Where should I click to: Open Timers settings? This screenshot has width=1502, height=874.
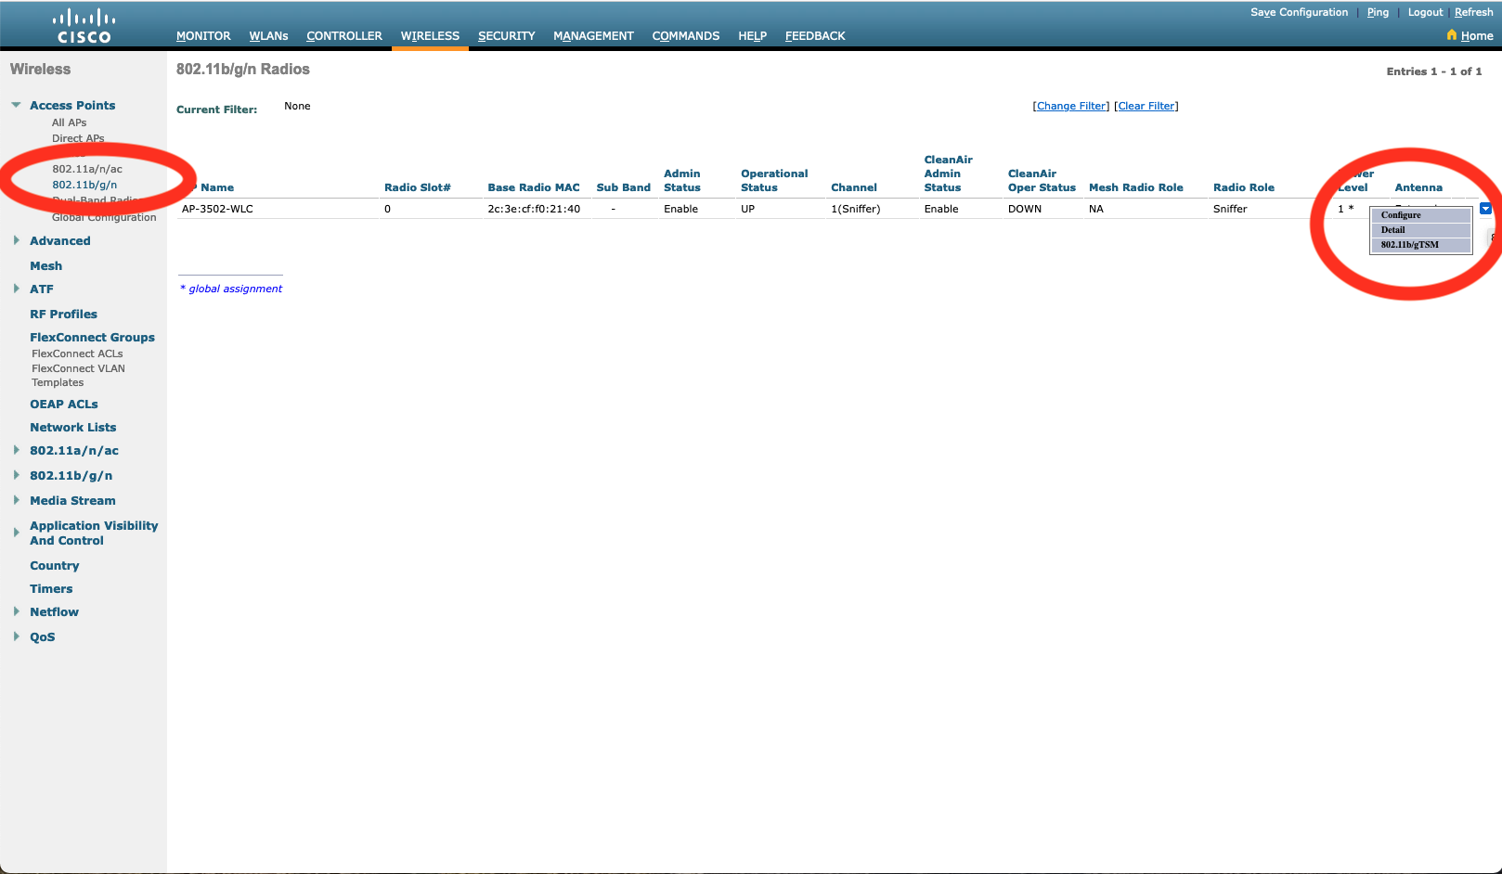[51, 588]
